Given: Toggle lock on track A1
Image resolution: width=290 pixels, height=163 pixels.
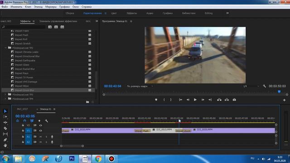Looking at the screenshot, I should click(x=23, y=137).
